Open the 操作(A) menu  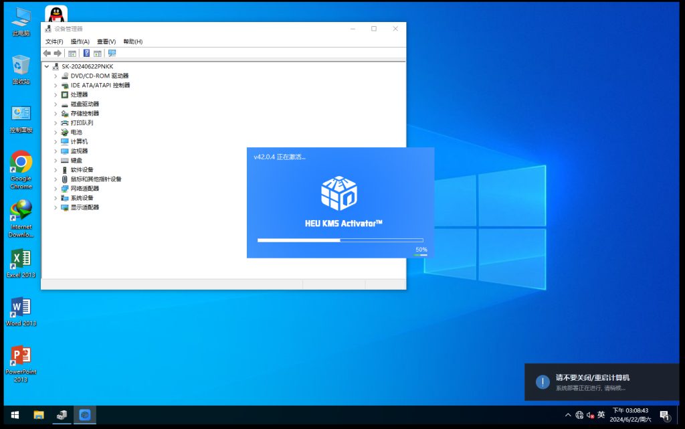click(80, 41)
